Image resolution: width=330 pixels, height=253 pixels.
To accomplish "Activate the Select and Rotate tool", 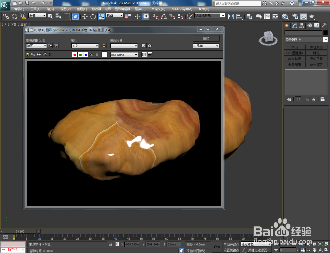I will [x=93, y=16].
